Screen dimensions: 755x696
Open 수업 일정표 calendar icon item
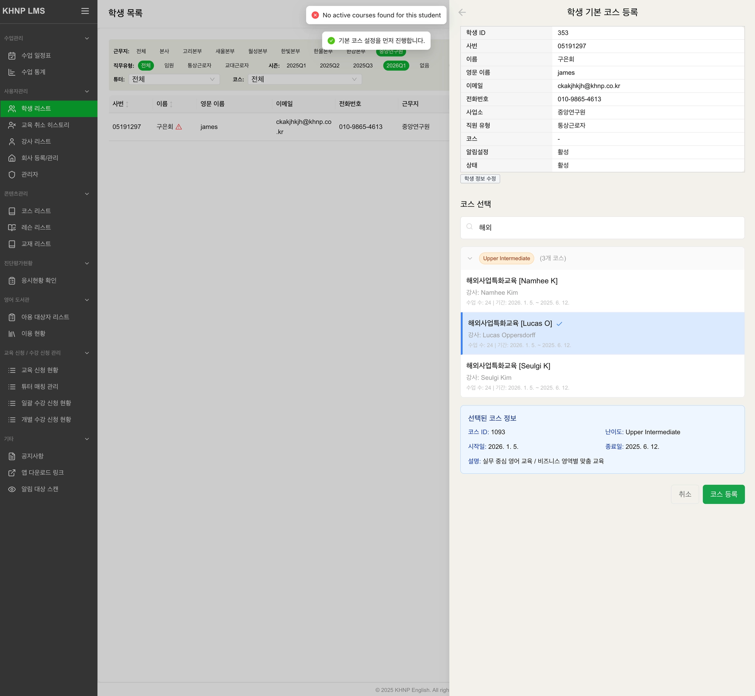click(12, 56)
